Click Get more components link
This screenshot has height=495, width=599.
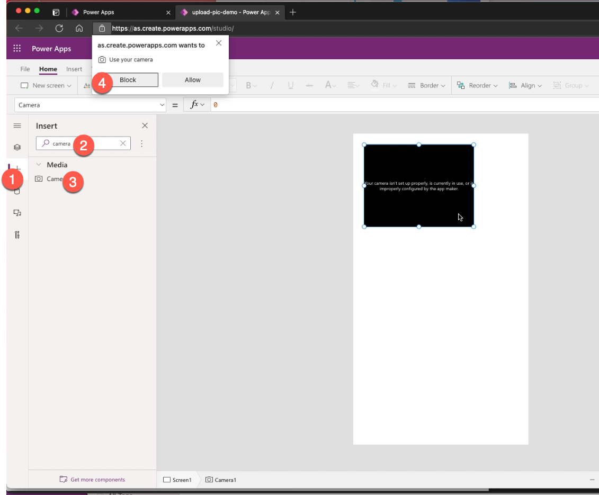(93, 479)
